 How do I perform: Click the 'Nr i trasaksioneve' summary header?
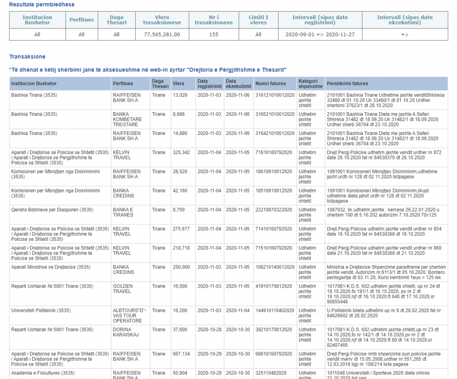[213, 20]
